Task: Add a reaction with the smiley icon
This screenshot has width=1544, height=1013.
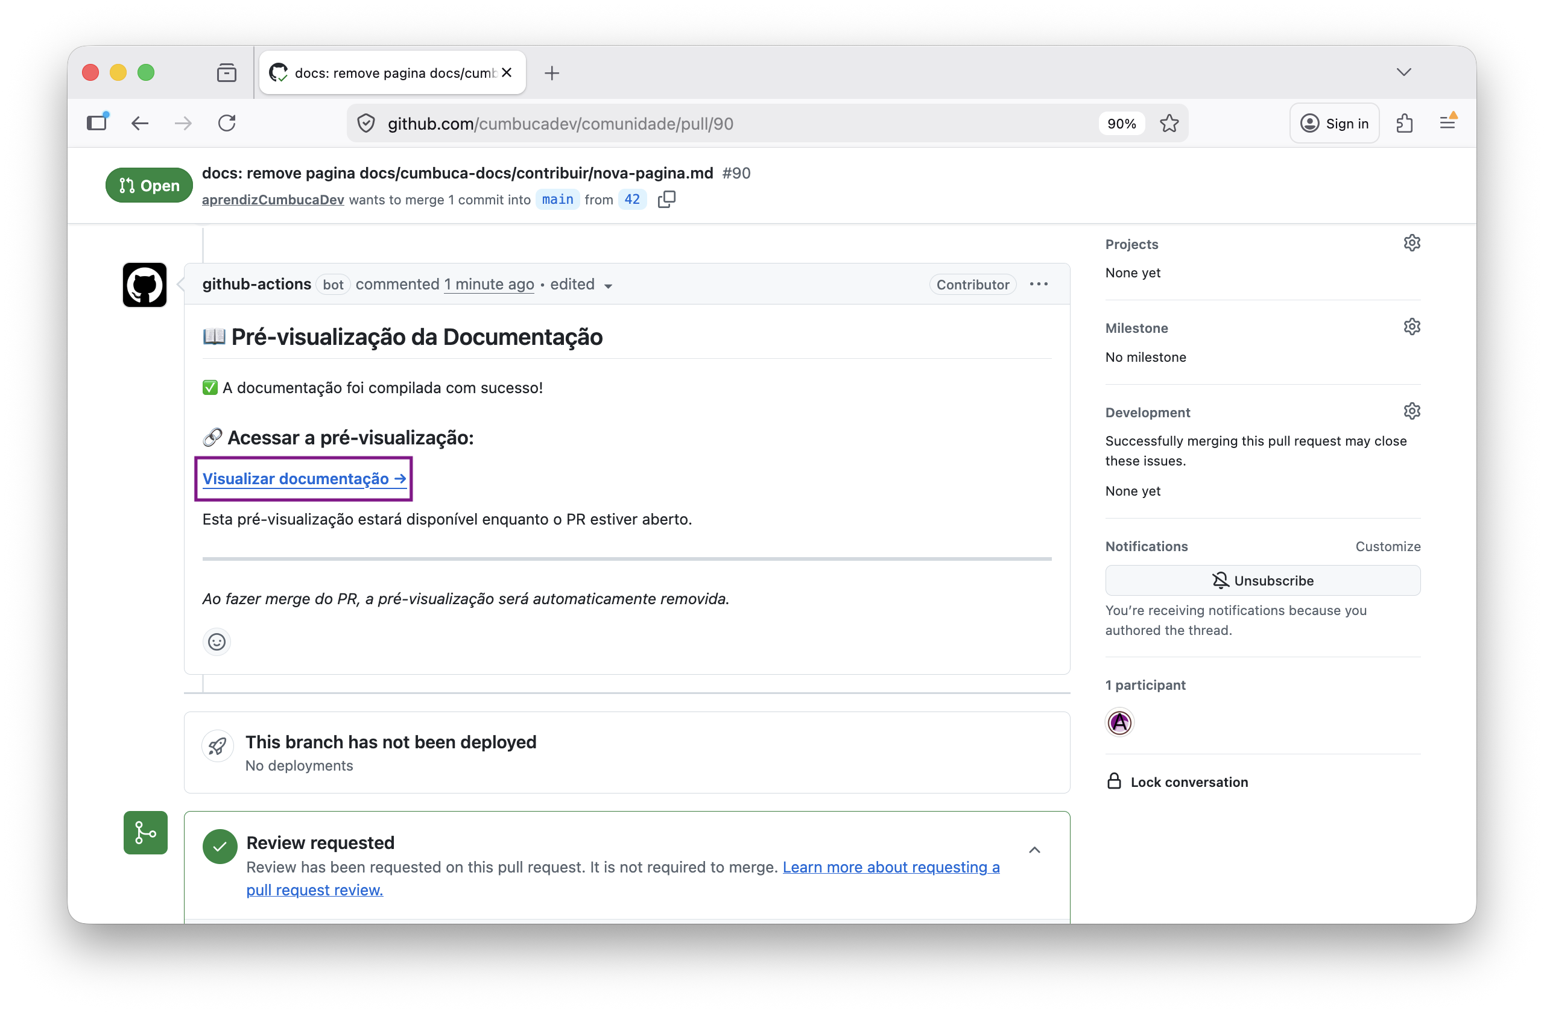Action: [217, 642]
